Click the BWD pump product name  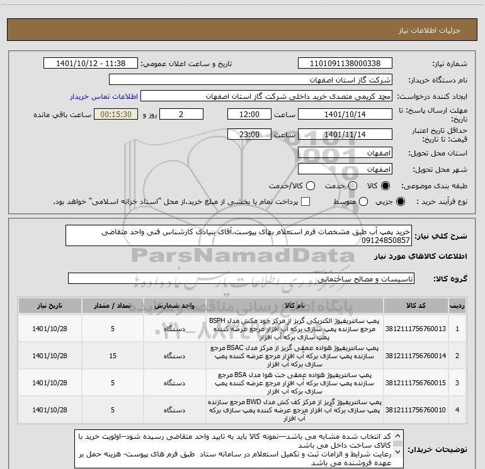click(x=295, y=410)
